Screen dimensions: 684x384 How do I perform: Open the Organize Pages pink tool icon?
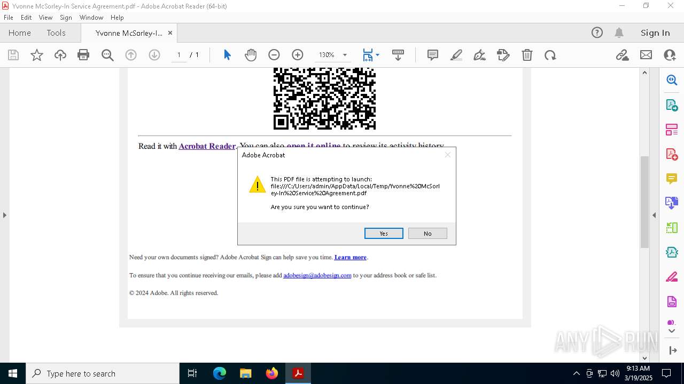pyautogui.click(x=672, y=130)
